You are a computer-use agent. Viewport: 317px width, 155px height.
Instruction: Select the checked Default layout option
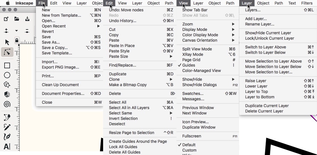[208, 145]
